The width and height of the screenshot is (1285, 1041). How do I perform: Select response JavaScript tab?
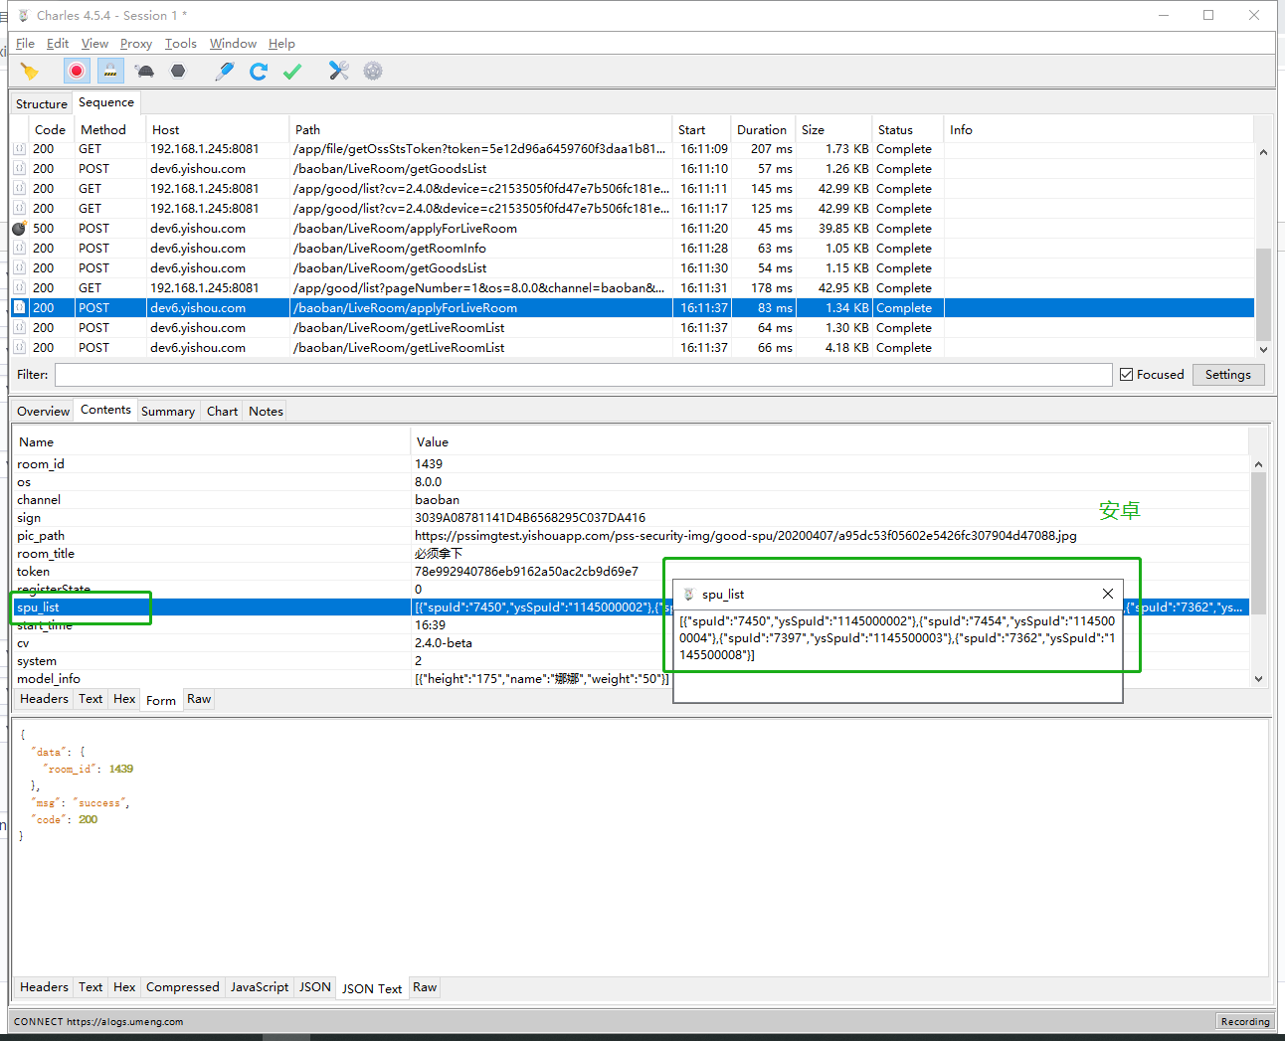pyautogui.click(x=260, y=987)
